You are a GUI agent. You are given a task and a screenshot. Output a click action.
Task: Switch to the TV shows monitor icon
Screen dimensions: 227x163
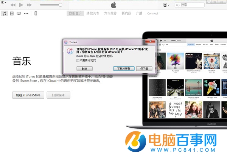(x=19, y=14)
